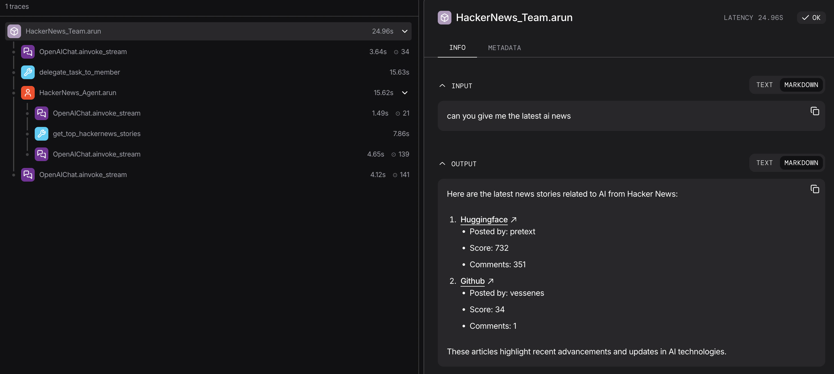Select MARKDOWN view for the output section
Image resolution: width=834 pixels, height=374 pixels.
(x=801, y=163)
